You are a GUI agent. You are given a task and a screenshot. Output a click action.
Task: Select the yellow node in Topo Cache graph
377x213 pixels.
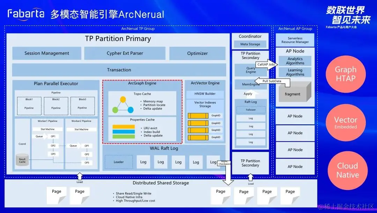(123, 99)
